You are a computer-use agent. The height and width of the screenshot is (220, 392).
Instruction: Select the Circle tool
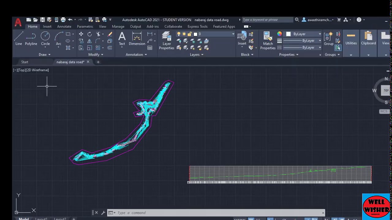[45, 38]
